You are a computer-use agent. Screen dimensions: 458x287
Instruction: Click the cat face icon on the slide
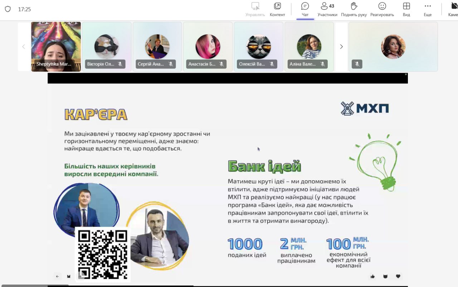coord(385,276)
